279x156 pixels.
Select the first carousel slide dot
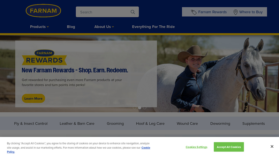(135, 107)
